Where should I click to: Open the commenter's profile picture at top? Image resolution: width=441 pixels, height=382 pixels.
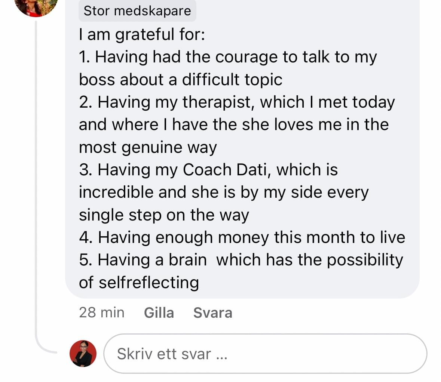tap(37, 5)
